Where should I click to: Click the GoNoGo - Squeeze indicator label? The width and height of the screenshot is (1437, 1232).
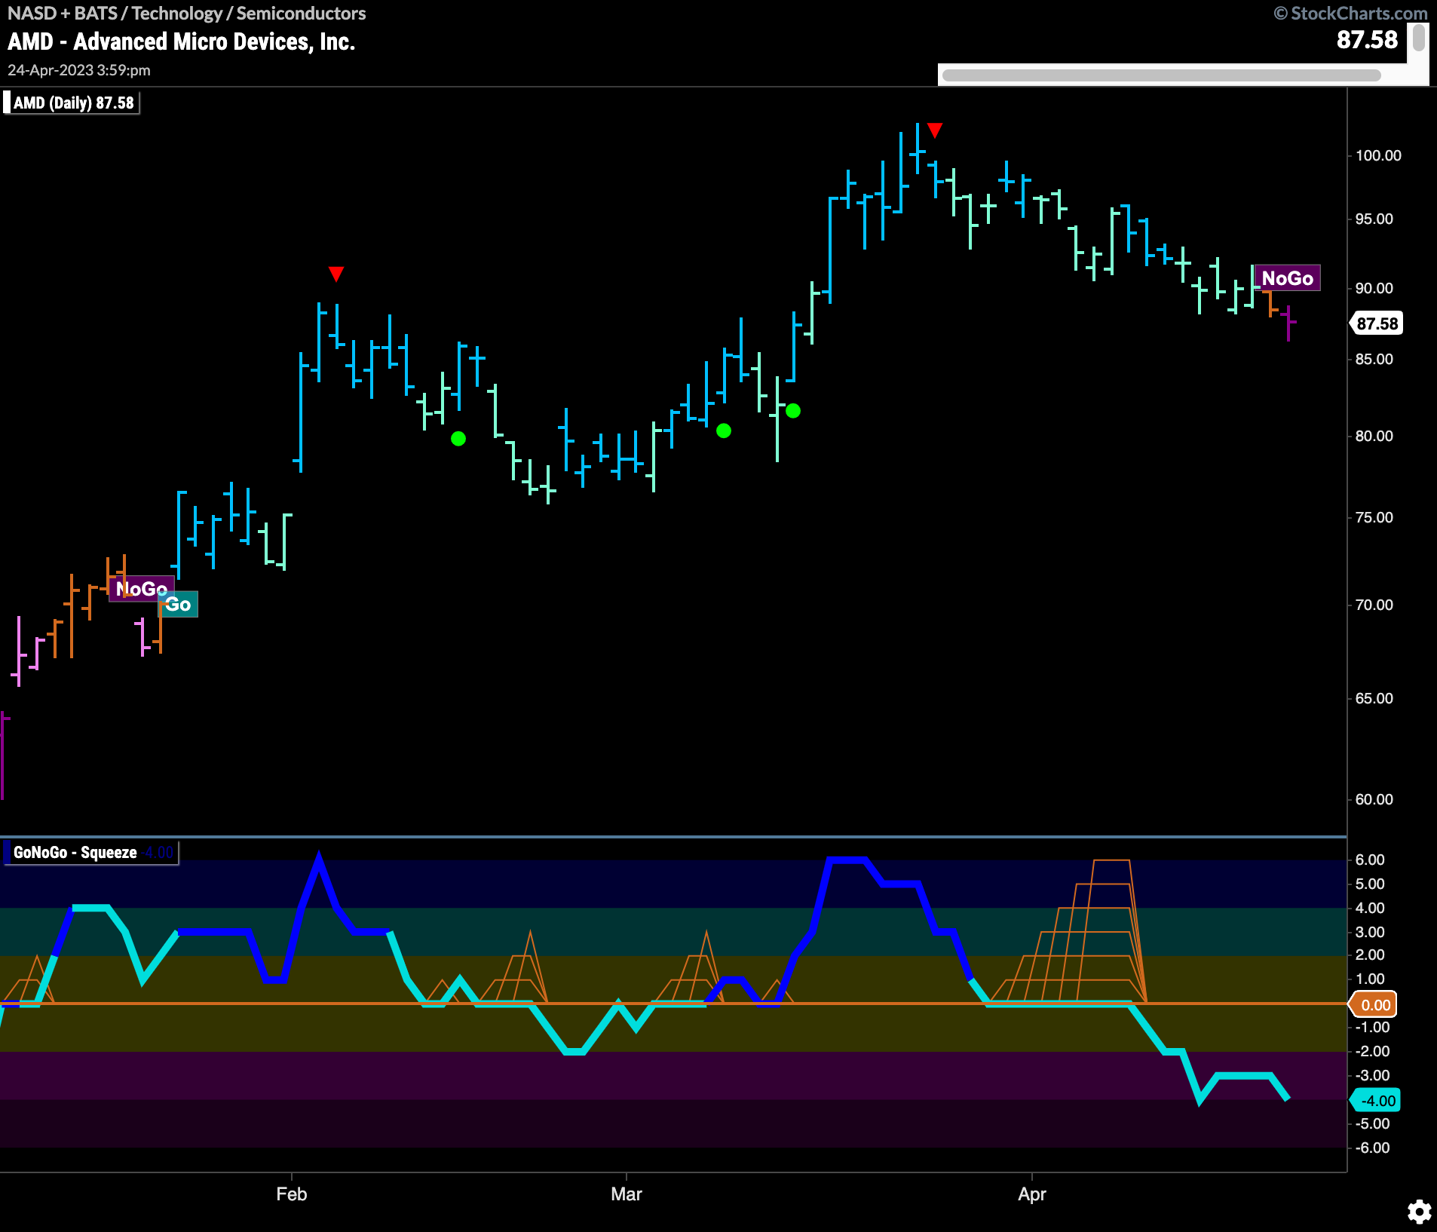point(92,853)
